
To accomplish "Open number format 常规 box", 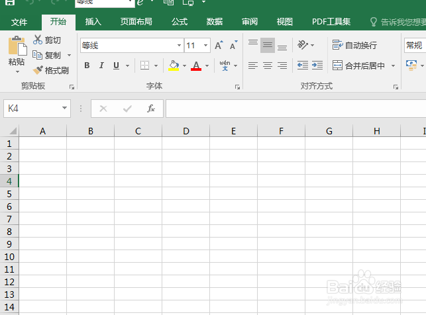I will pos(415,45).
